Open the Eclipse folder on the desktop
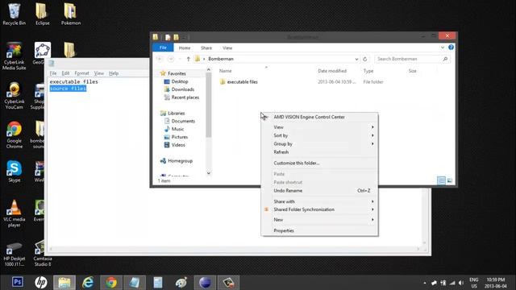This screenshot has height=290, width=516. coord(42,14)
